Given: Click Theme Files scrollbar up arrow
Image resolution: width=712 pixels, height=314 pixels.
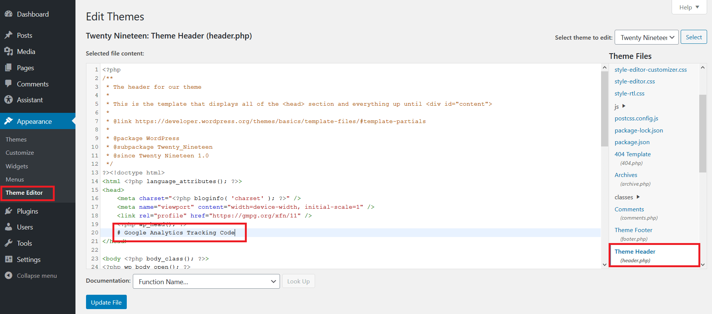Looking at the screenshot, I should (x=703, y=67).
